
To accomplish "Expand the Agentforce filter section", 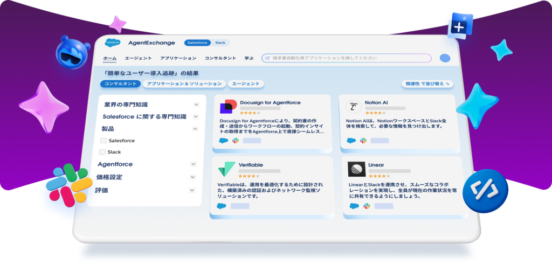I will (194, 164).
